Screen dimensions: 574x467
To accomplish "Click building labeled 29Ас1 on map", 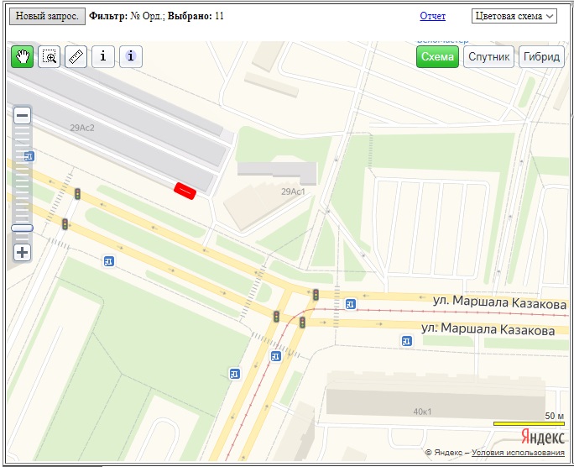I will 291,192.
